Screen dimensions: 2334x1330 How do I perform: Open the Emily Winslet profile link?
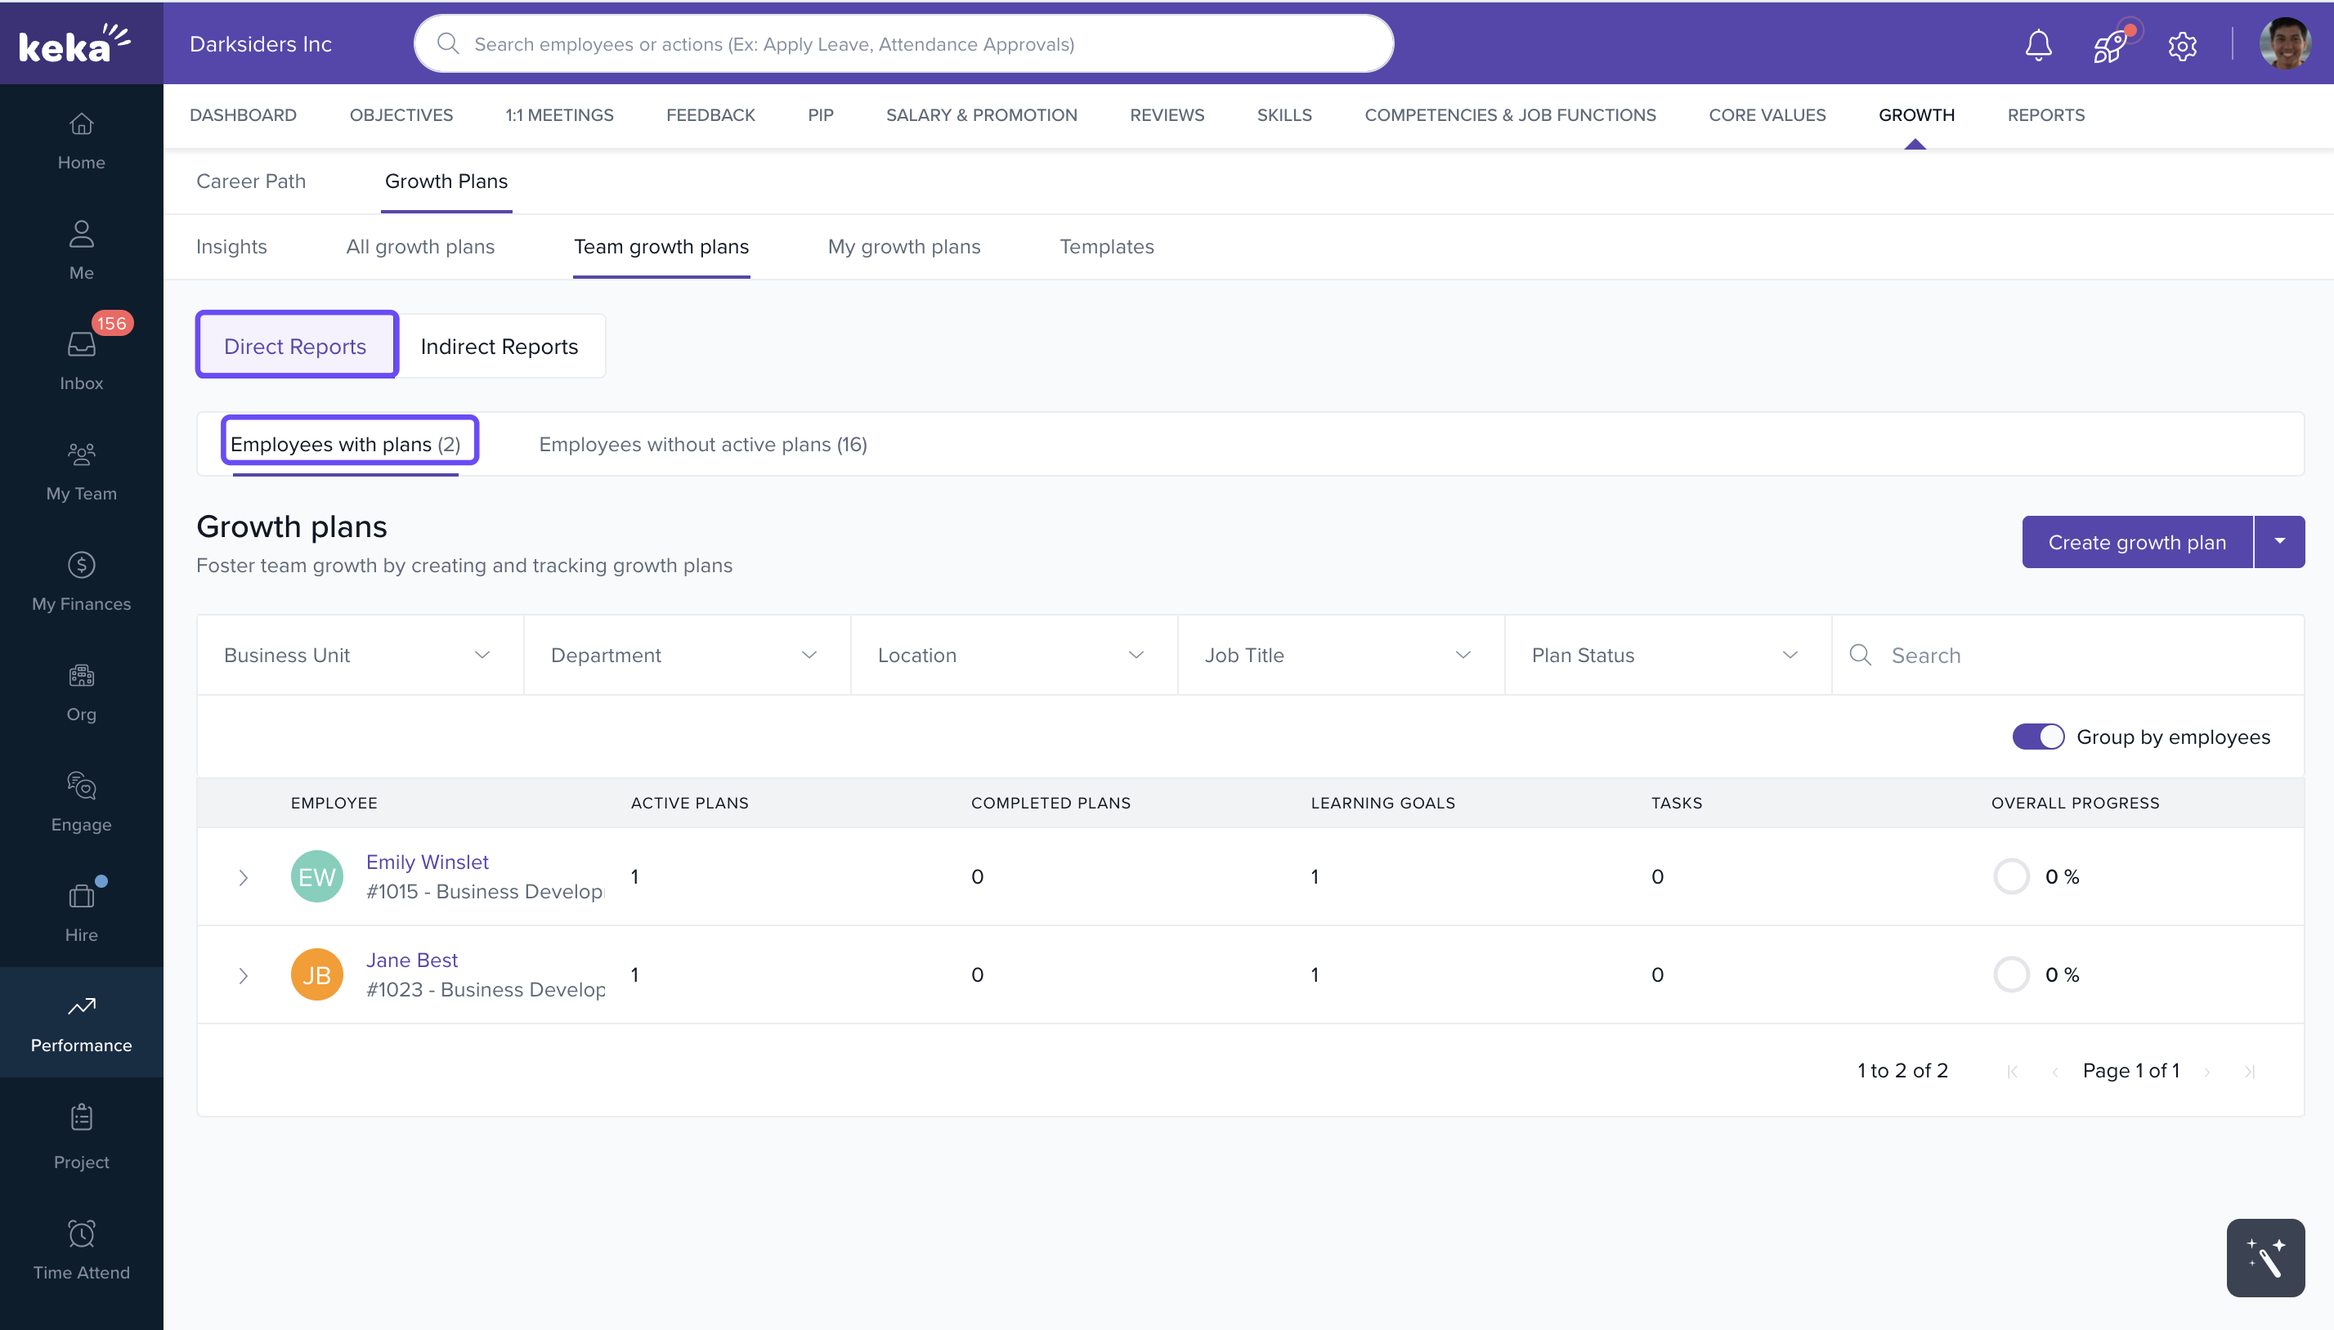point(427,862)
